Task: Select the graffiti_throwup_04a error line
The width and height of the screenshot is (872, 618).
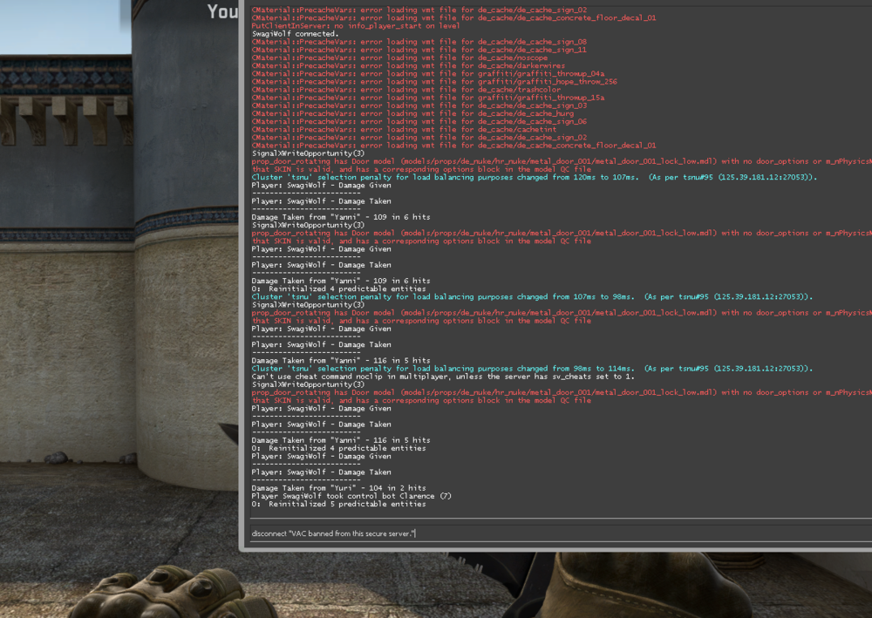Action: coord(427,74)
